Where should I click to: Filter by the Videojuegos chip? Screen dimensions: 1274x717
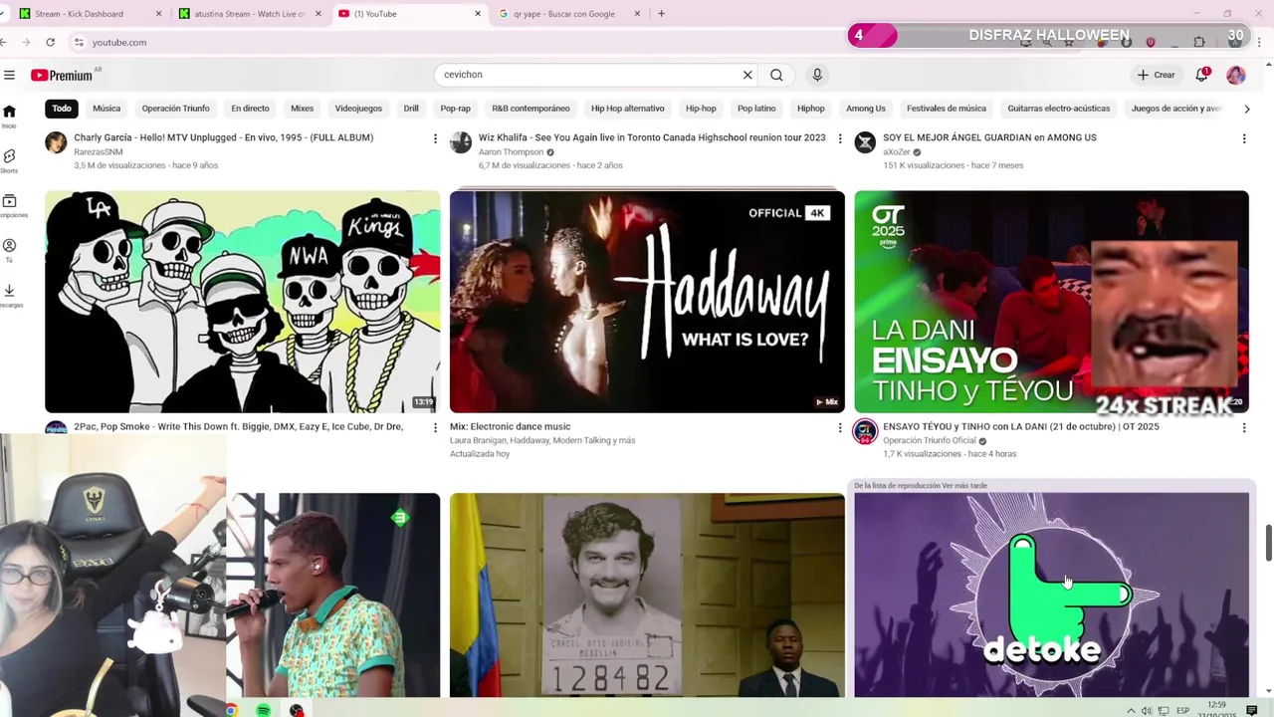pos(358,109)
